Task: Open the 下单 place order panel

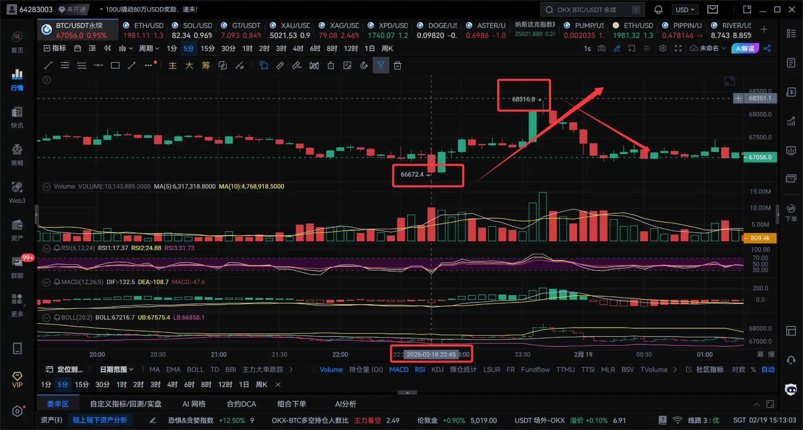Action: click(791, 213)
